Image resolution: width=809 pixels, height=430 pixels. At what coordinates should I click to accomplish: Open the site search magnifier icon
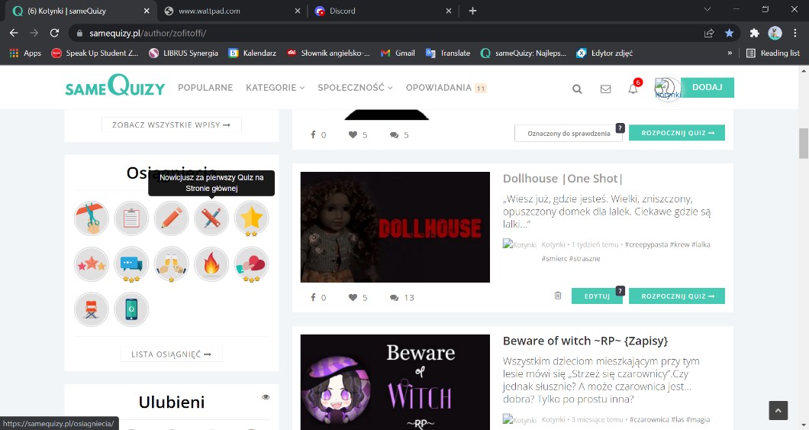[577, 89]
